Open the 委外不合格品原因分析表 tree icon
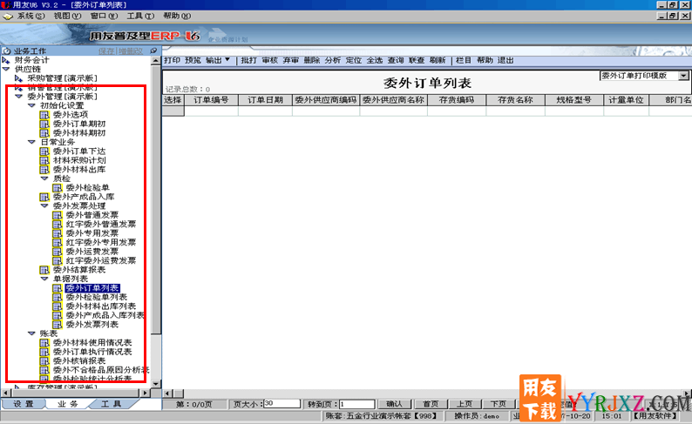The width and height of the screenshot is (692, 424). pos(44,370)
